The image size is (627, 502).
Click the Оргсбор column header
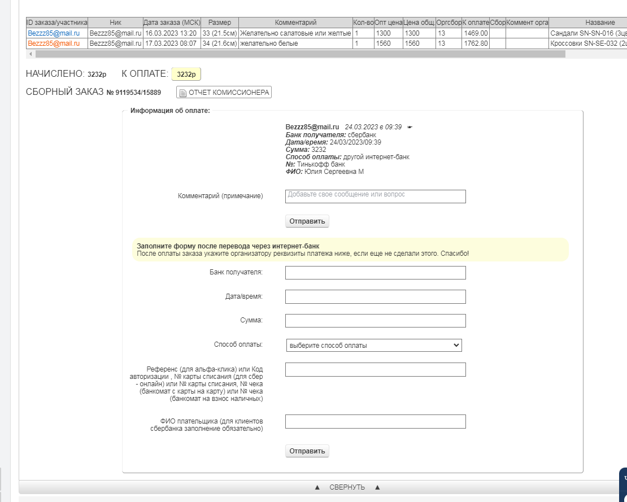click(449, 23)
